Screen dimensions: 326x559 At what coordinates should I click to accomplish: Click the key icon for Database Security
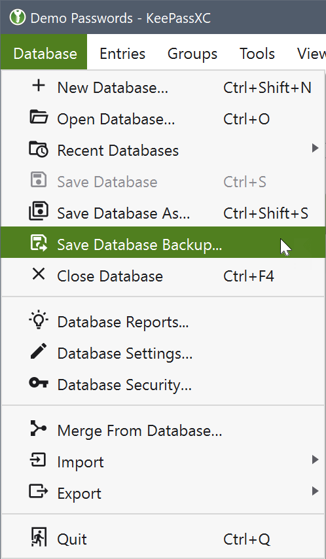(x=39, y=383)
